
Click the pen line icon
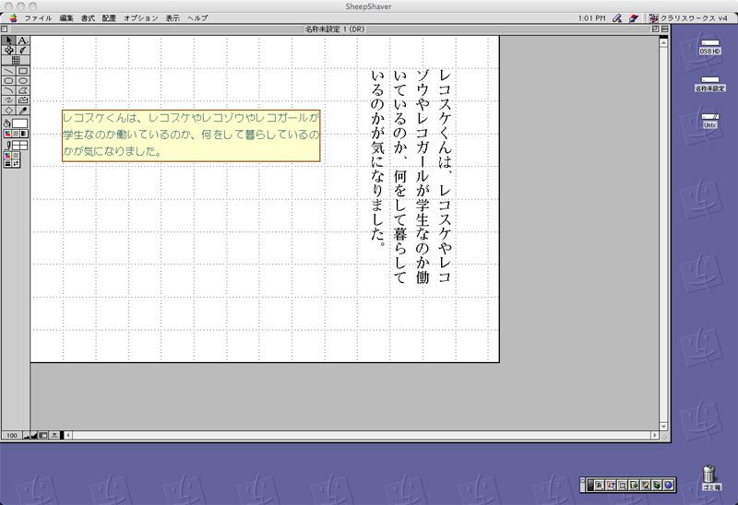tap(8, 146)
